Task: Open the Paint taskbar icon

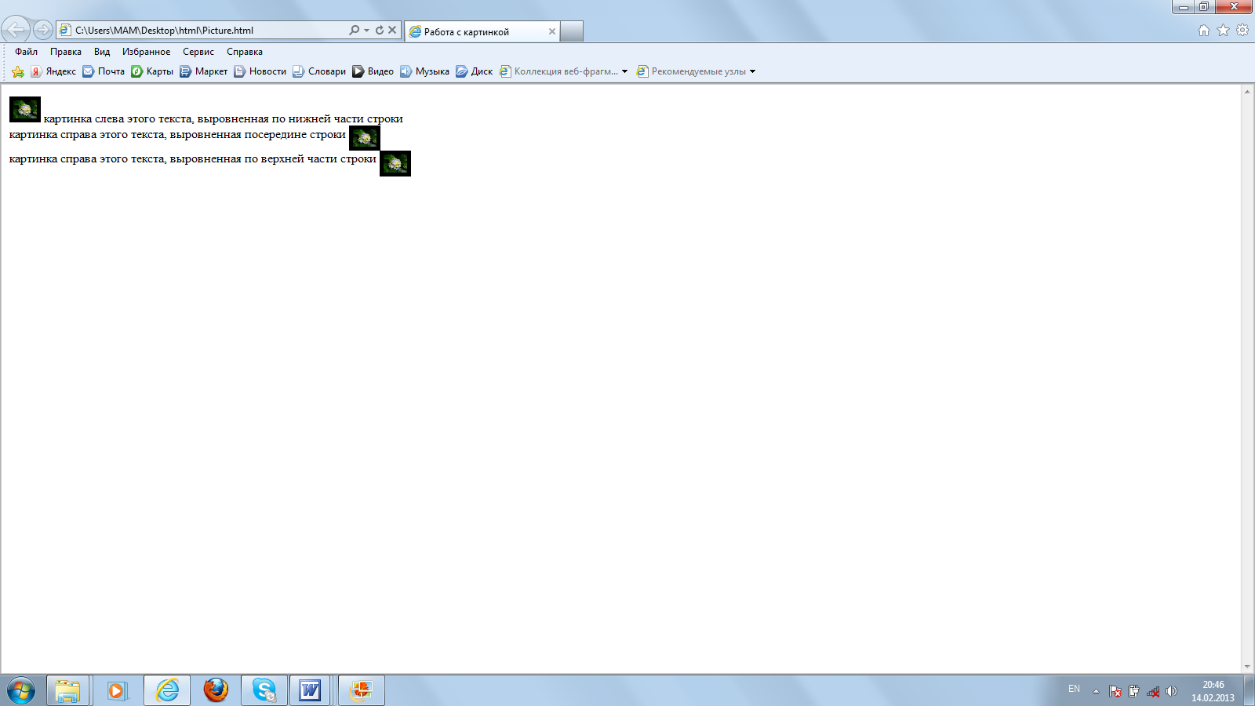Action: [x=362, y=691]
